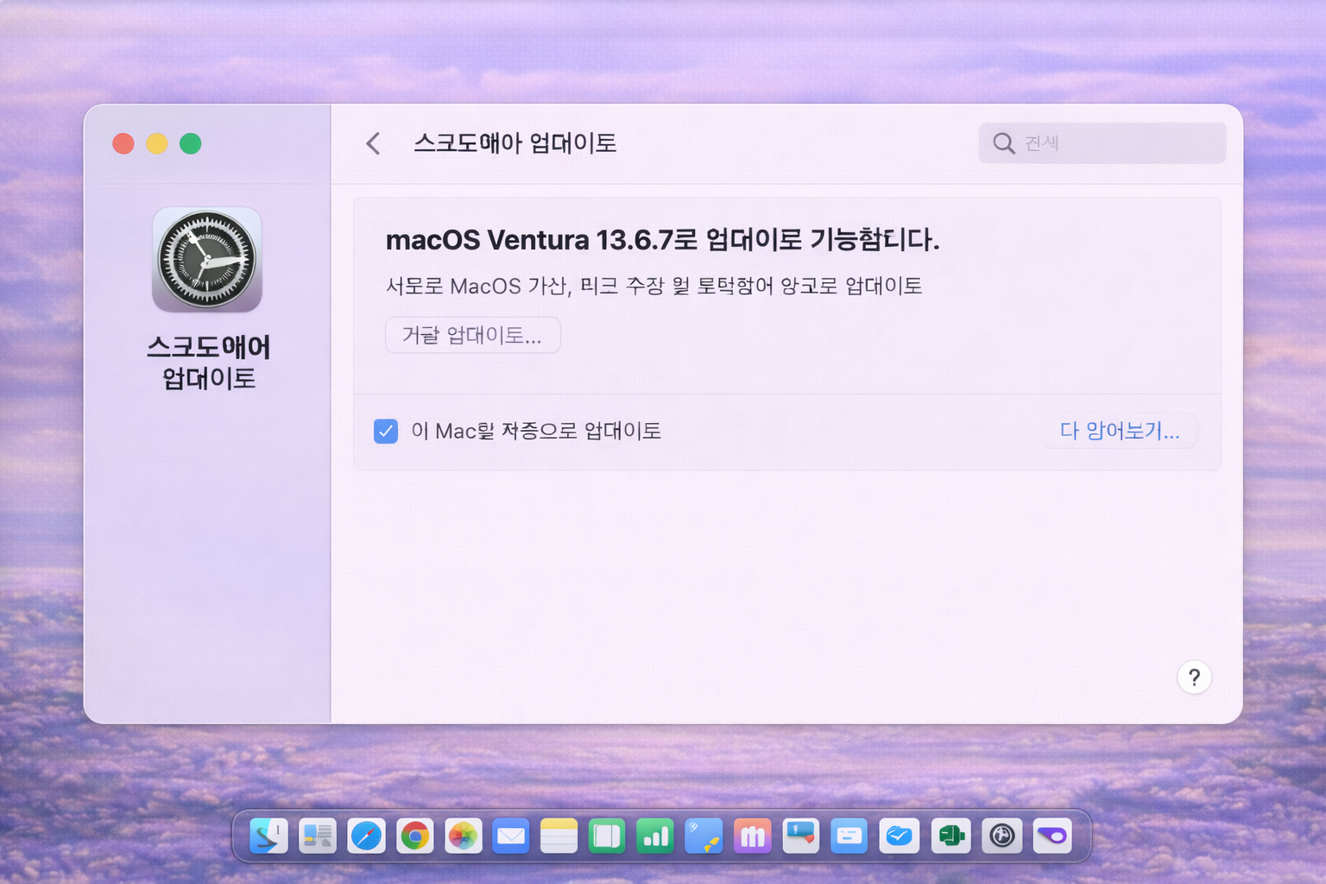Close the window with the red button
Viewport: 1326px width, 884px height.
123,143
